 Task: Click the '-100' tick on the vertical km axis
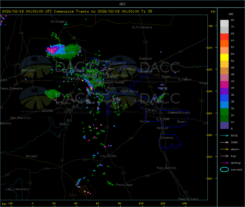click(209, 48)
